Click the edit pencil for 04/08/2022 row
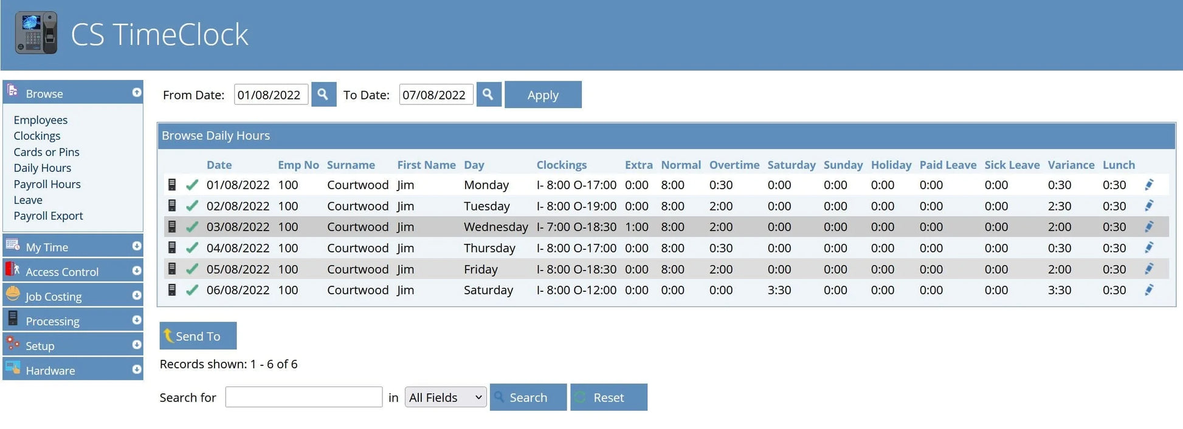1183x429 pixels. 1149,248
